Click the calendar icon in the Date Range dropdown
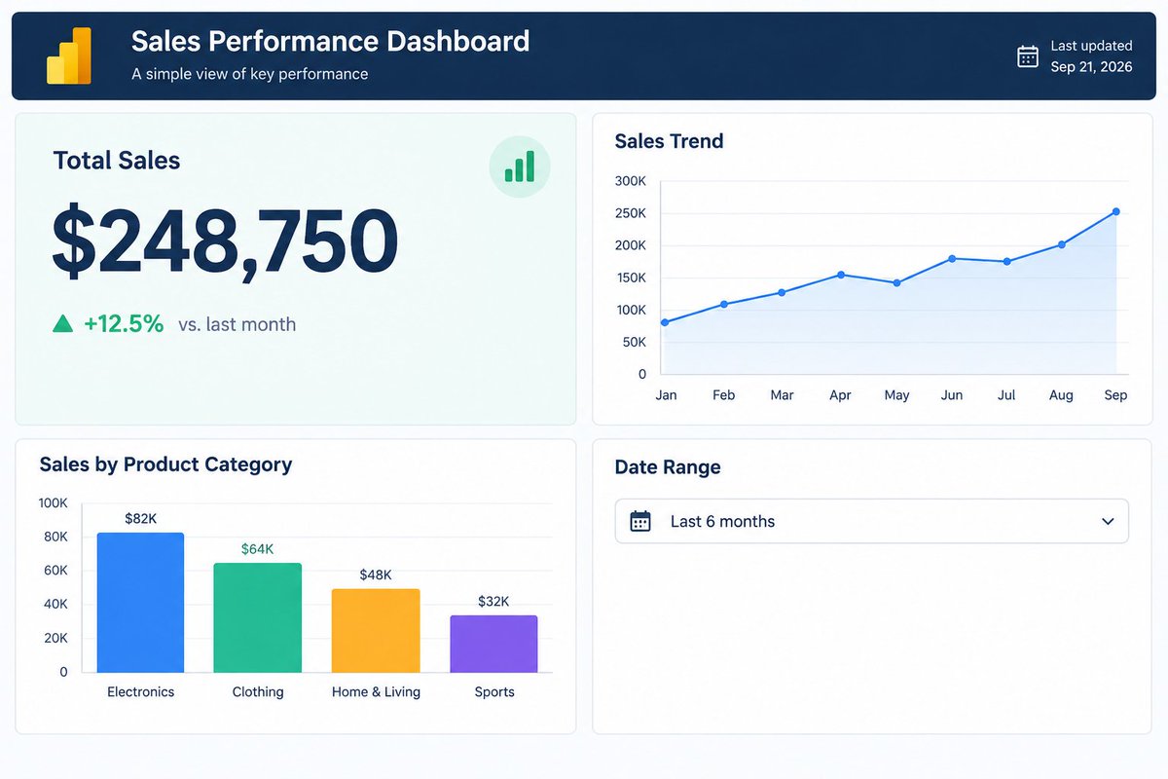 click(640, 521)
